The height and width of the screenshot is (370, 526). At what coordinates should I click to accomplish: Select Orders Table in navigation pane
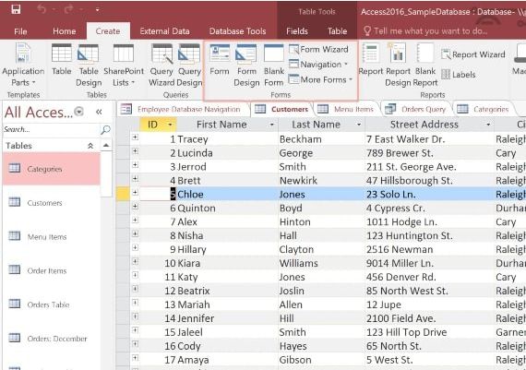coord(52,304)
